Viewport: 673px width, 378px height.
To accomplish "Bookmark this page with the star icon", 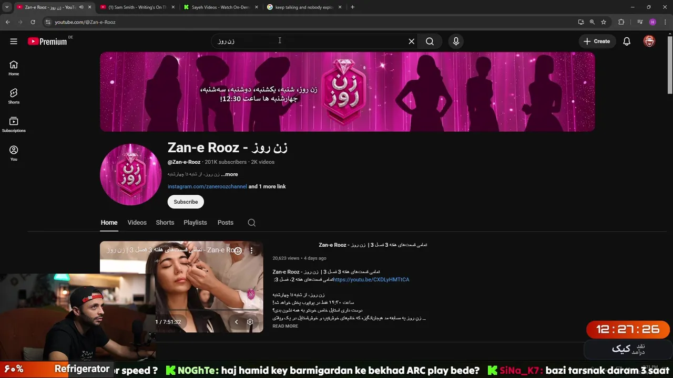I will pos(604,22).
